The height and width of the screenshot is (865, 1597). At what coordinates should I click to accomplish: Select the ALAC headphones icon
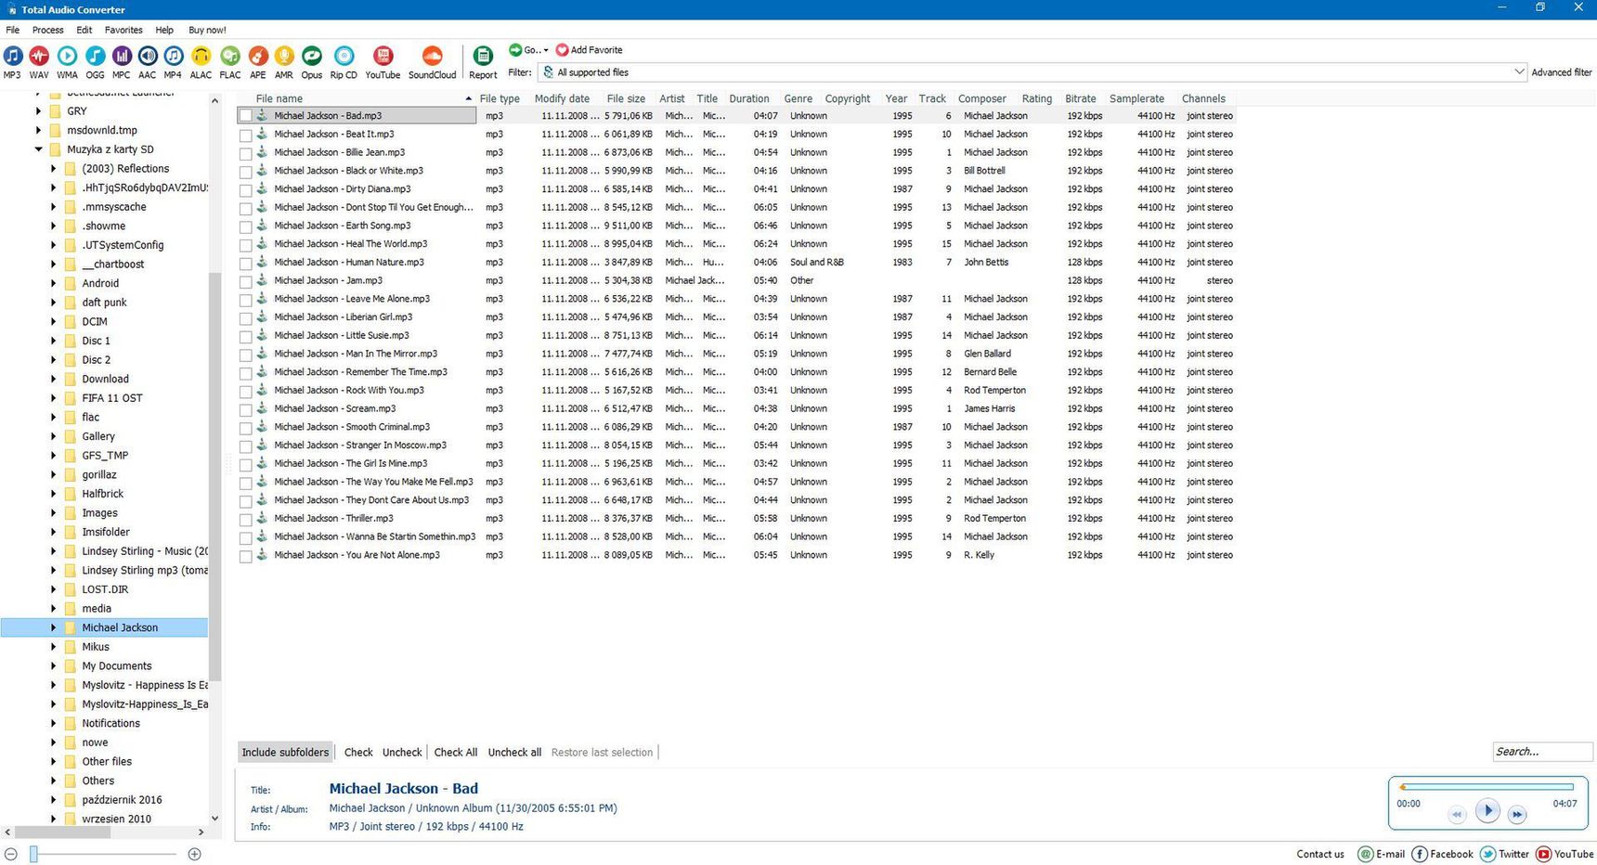coord(201,57)
